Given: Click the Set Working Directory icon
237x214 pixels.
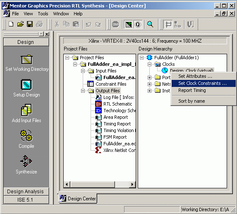Looking at the screenshot, I should point(26,60).
